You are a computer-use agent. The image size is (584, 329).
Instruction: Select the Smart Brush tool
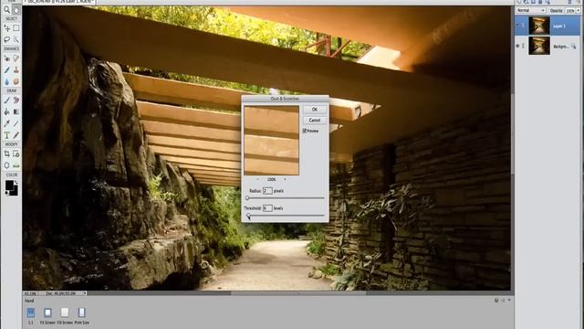pyautogui.click(x=6, y=69)
